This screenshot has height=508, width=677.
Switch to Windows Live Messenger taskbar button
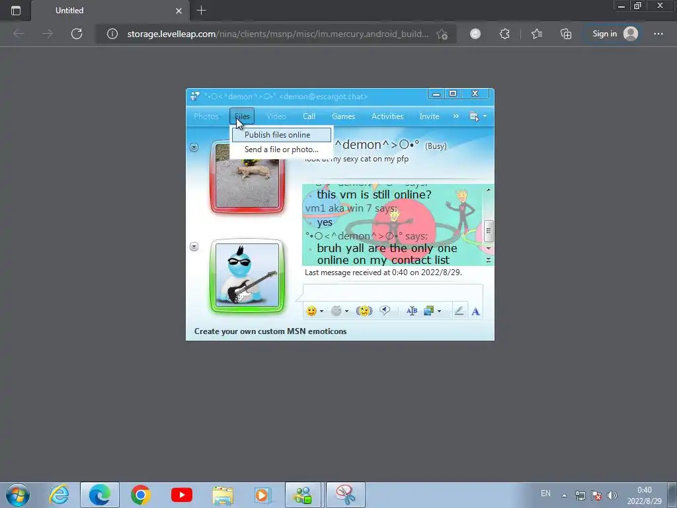coord(303,495)
